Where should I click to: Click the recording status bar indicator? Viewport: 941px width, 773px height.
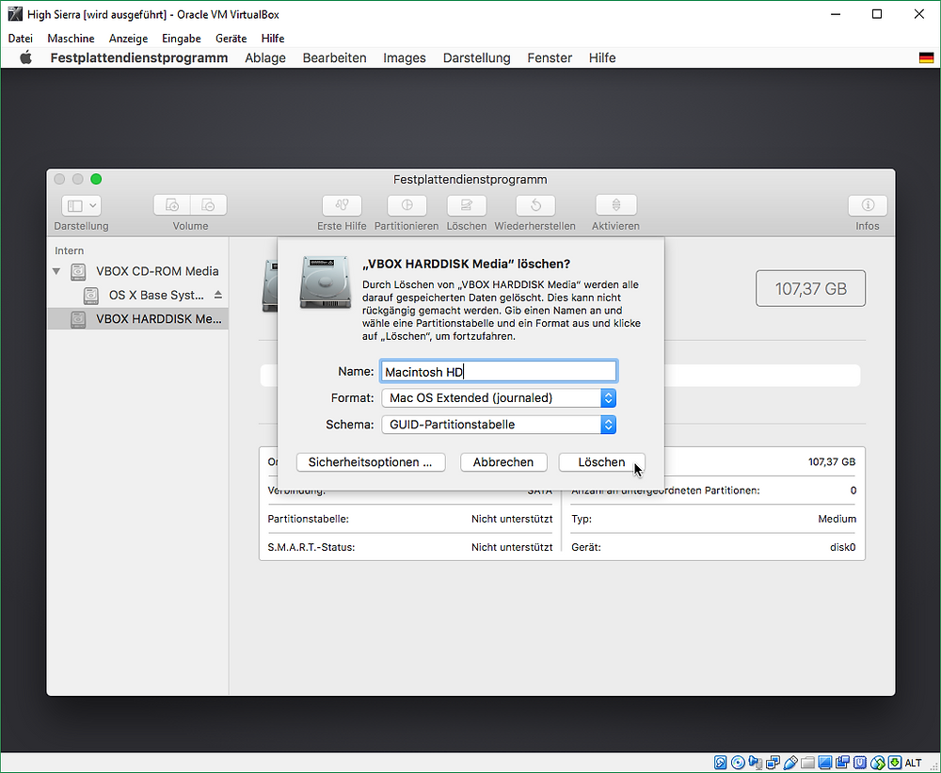842,763
